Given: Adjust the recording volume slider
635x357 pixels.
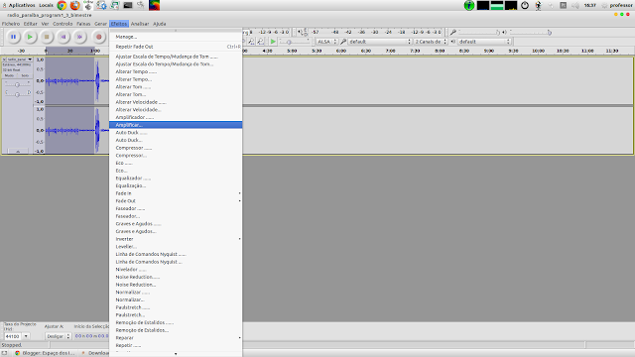Looking at the screenshot, I should 479,32.
